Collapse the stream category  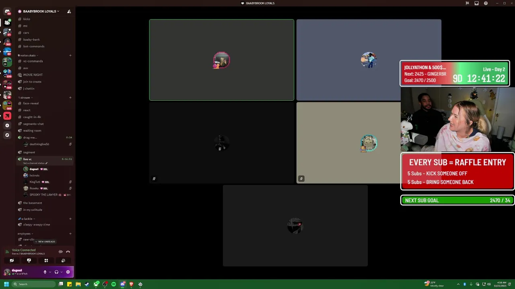[26, 98]
